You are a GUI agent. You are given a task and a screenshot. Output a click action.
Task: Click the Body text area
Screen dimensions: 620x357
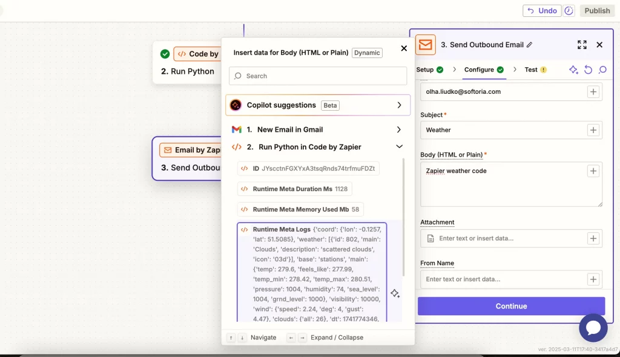pos(511,184)
